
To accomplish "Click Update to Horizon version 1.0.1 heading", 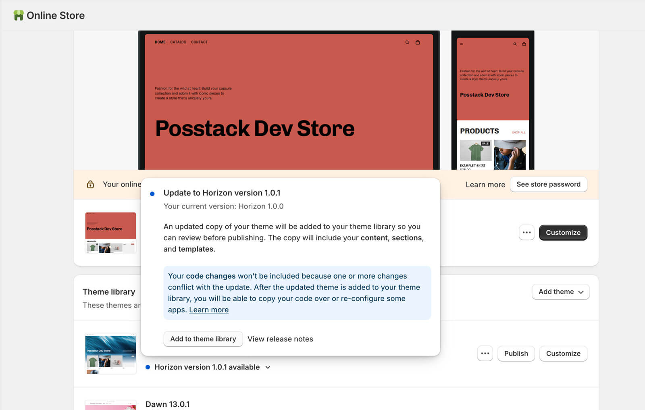I will click(x=222, y=193).
